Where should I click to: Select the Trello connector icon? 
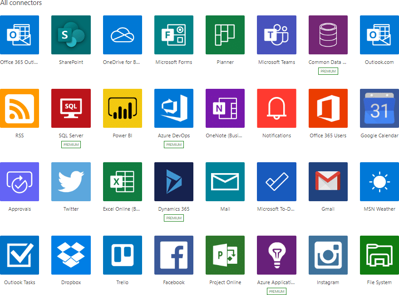coord(123,255)
